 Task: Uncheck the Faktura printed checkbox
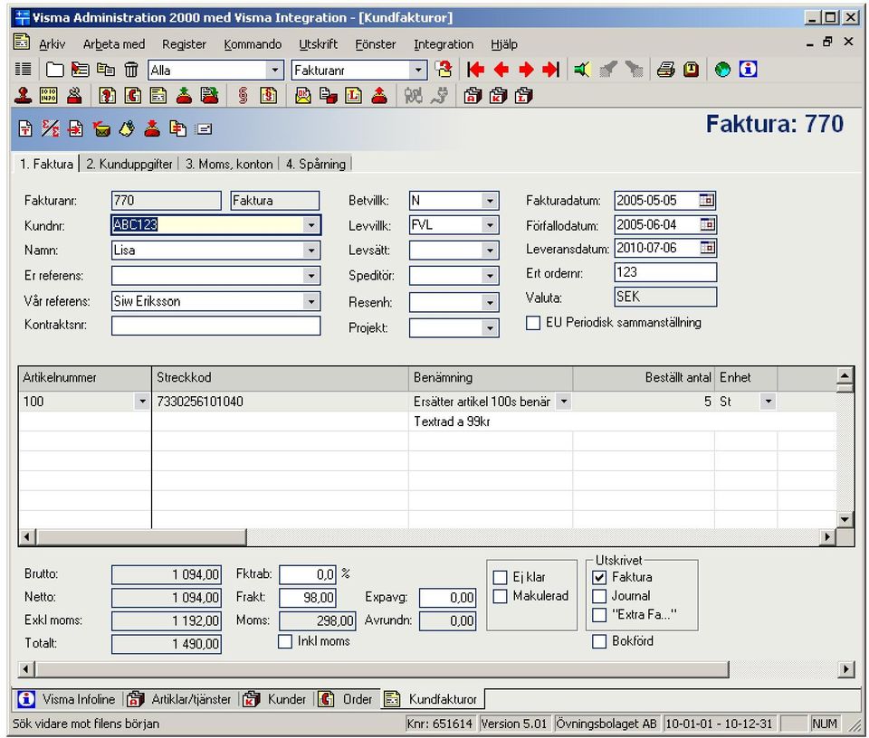599,577
